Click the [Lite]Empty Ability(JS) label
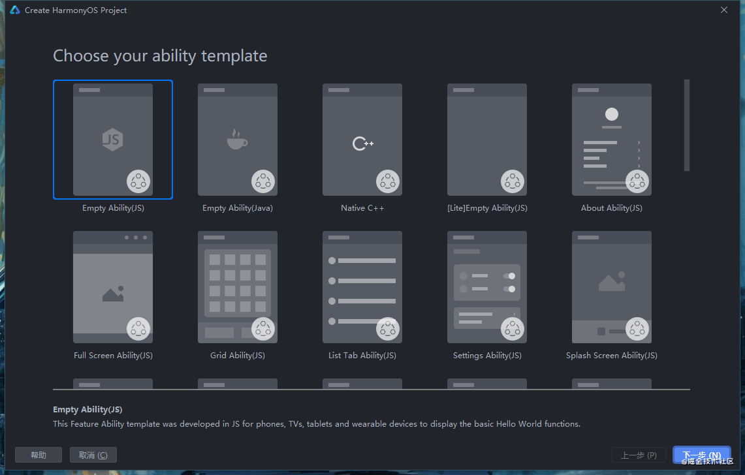Image resolution: width=745 pixels, height=475 pixels. [487, 208]
